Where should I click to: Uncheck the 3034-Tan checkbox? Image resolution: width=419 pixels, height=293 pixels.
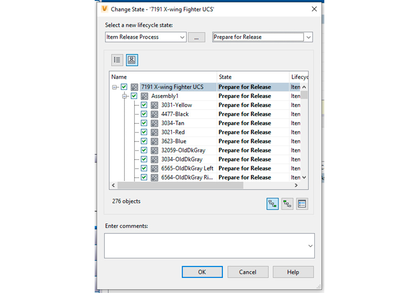pos(144,123)
